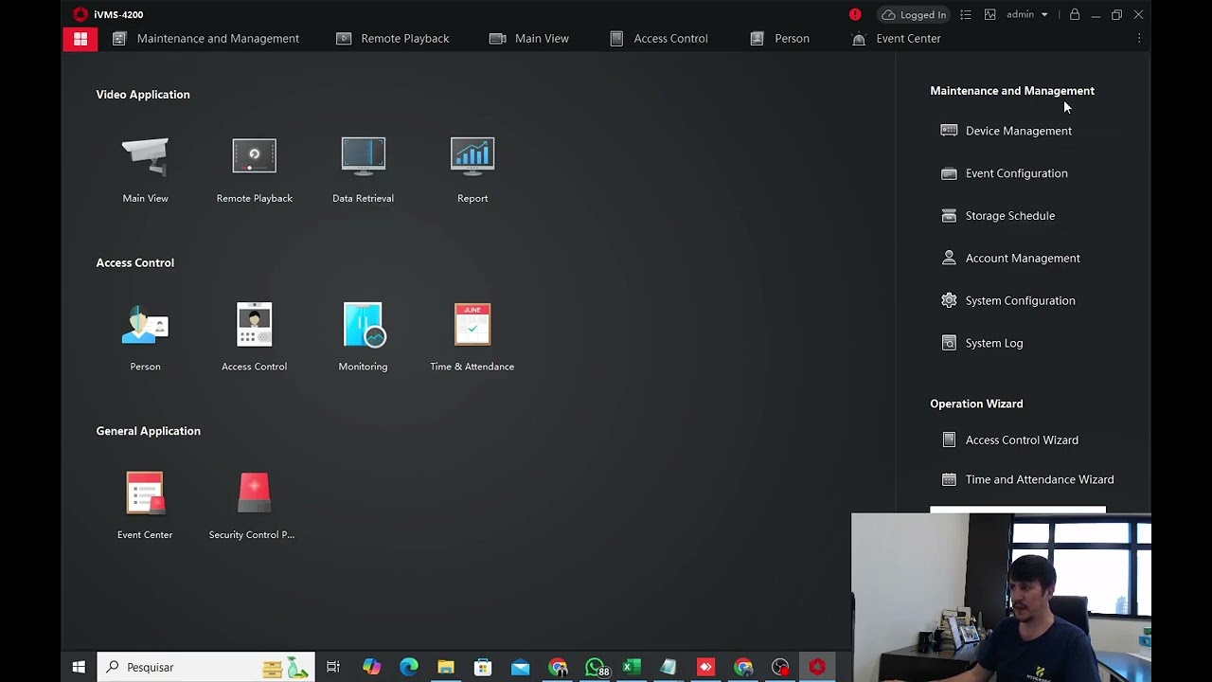
Task: Click the Account Management person icon
Action: tap(949, 258)
